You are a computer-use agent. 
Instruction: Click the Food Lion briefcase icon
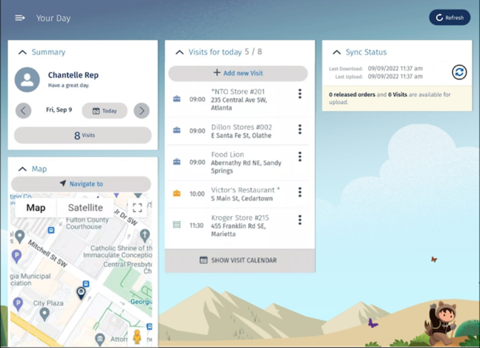pyautogui.click(x=177, y=162)
